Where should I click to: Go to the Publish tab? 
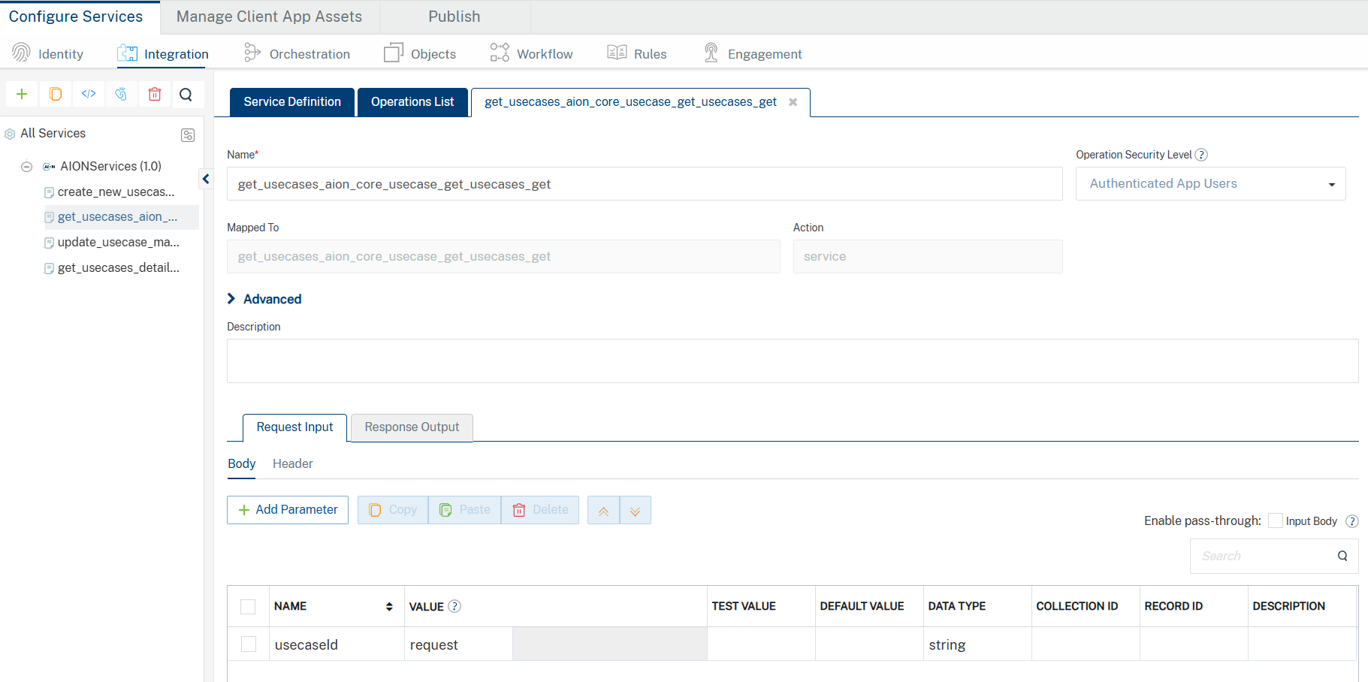click(x=454, y=17)
